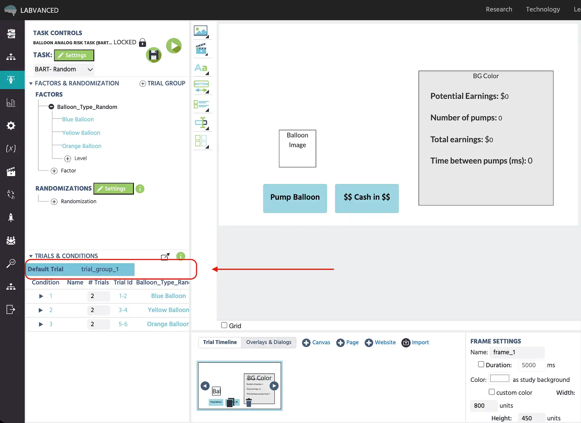The width and height of the screenshot is (581, 423).
Task: Add an image element from the toolbar
Action: tap(201, 31)
